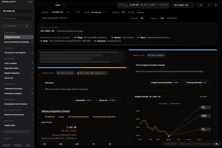Click the RELIANCE.NS sidebar symbol field
The width and height of the screenshot is (222, 148).
(17, 11)
